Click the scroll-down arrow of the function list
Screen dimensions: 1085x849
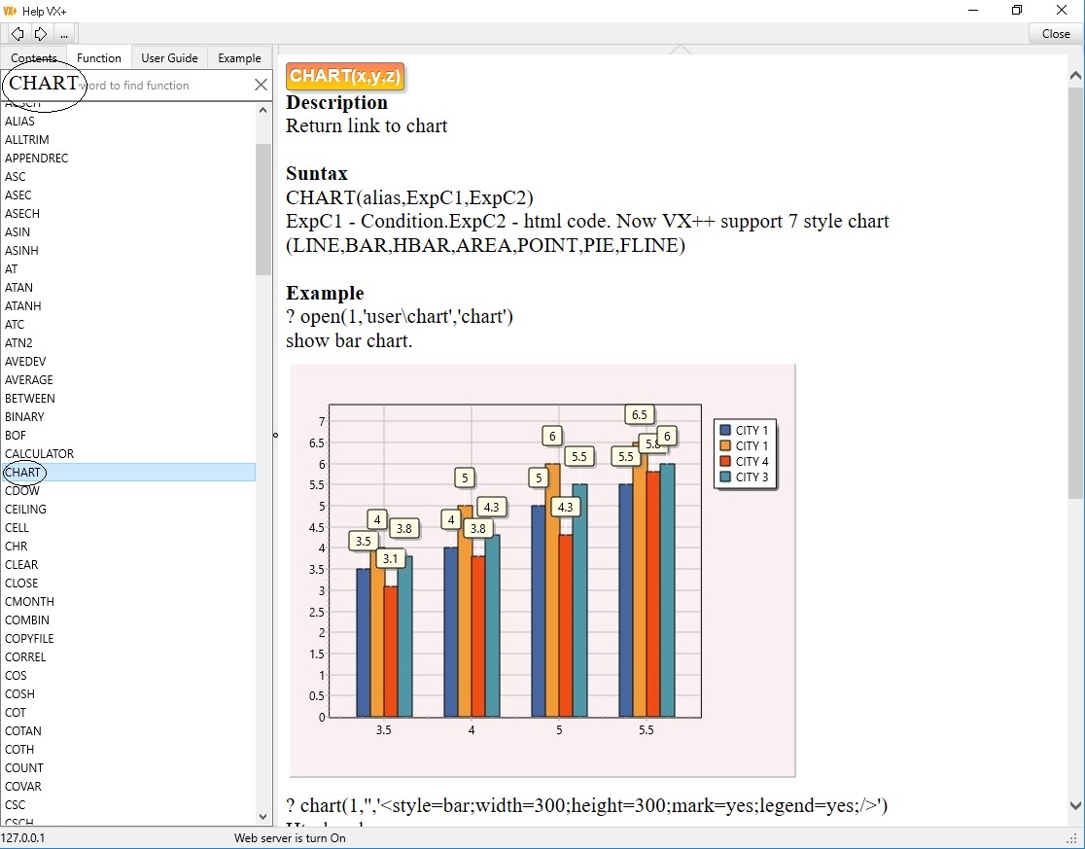pos(262,816)
